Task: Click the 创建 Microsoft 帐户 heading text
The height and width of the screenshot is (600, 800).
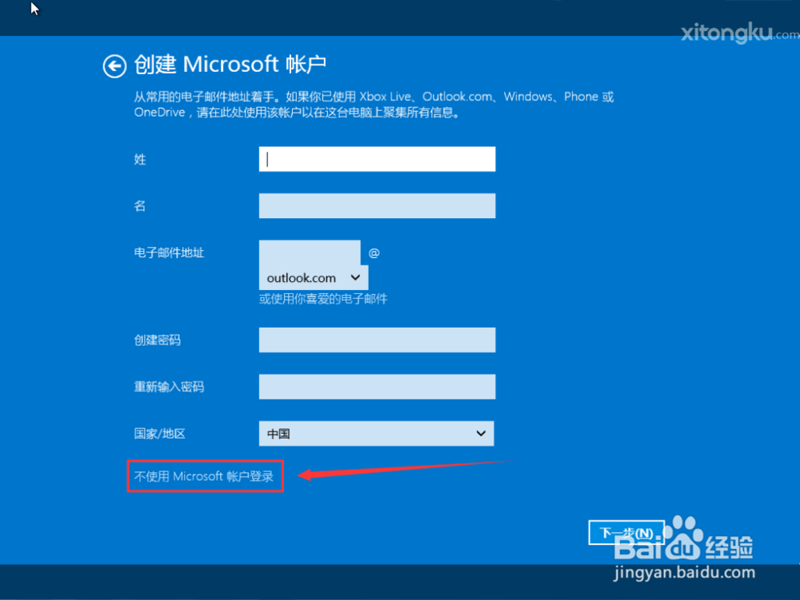Action: click(x=230, y=65)
